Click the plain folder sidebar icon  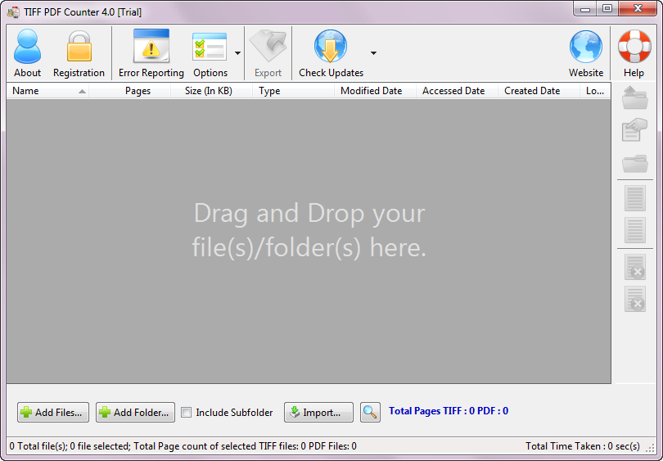(x=634, y=164)
